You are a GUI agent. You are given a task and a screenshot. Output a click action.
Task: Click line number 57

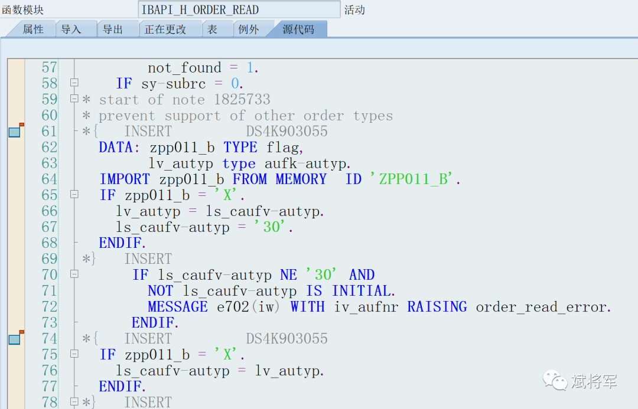click(50, 67)
